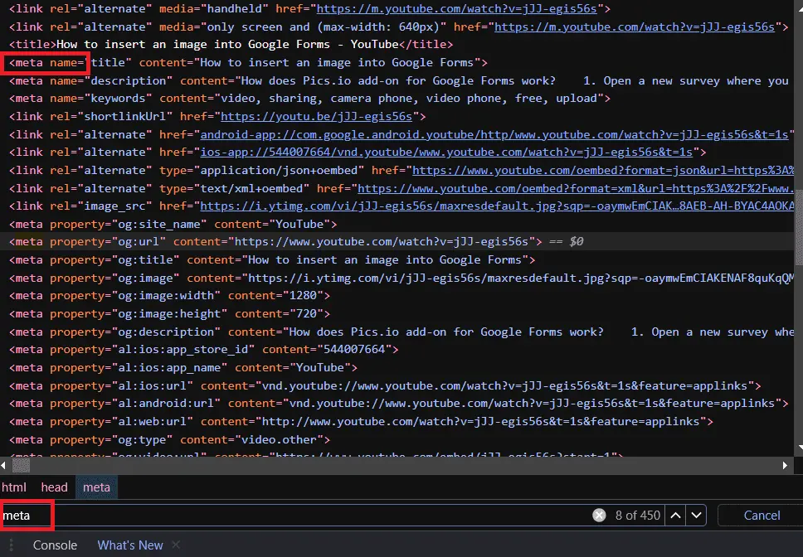The height and width of the screenshot is (557, 803).
Task: Open the oembed format=json link
Action: coord(603,170)
